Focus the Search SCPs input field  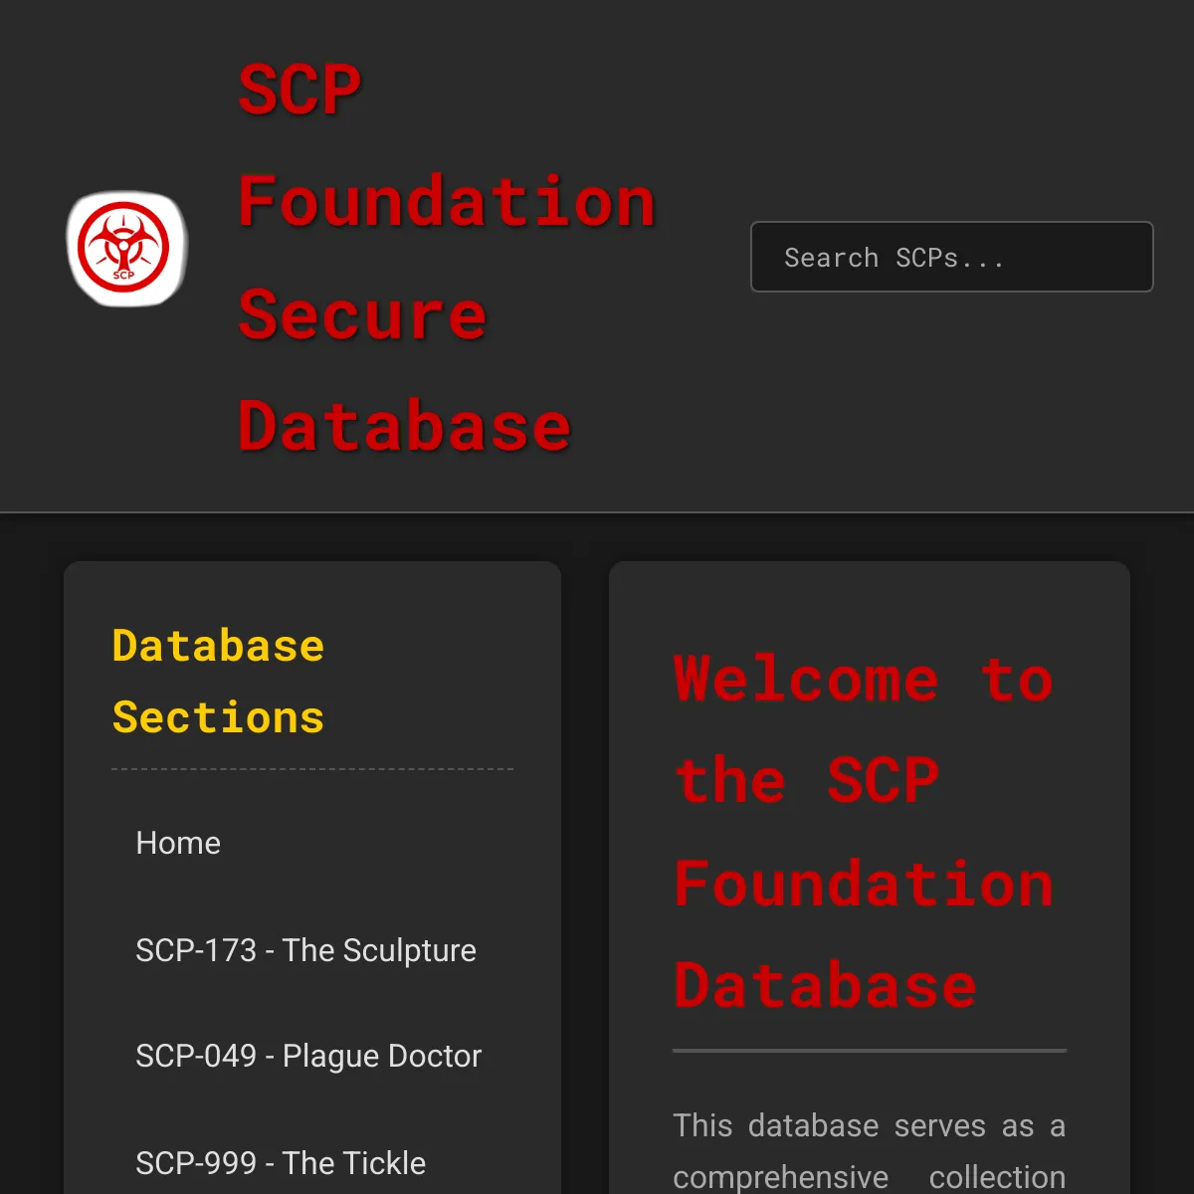952,257
